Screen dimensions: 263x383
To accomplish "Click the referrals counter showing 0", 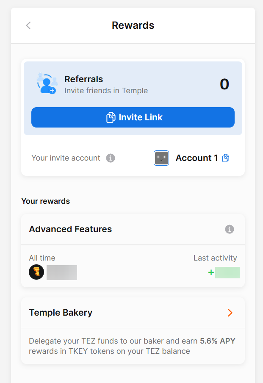I will 224,84.
